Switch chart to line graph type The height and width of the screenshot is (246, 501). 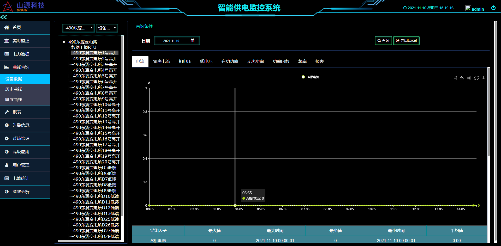(x=462, y=78)
